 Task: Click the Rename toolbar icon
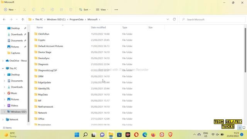pyautogui.click(x=52, y=10)
